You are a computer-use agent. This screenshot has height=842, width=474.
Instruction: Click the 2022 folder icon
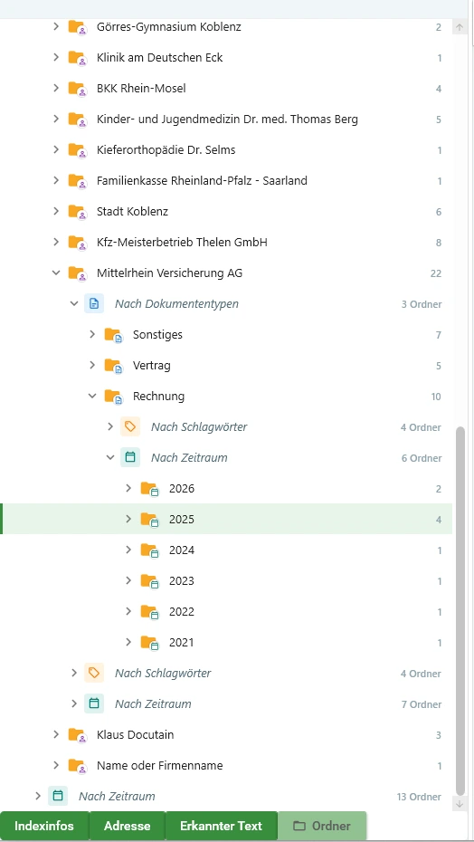click(x=150, y=611)
